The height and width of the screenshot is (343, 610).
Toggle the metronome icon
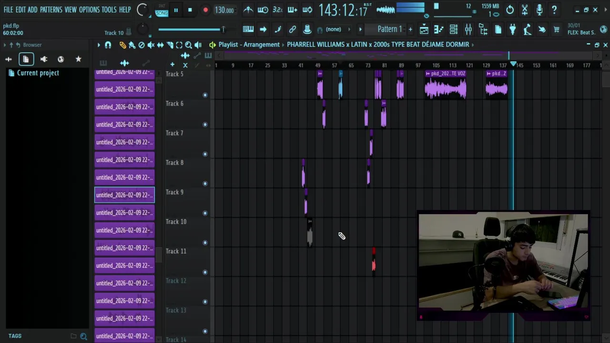(248, 10)
